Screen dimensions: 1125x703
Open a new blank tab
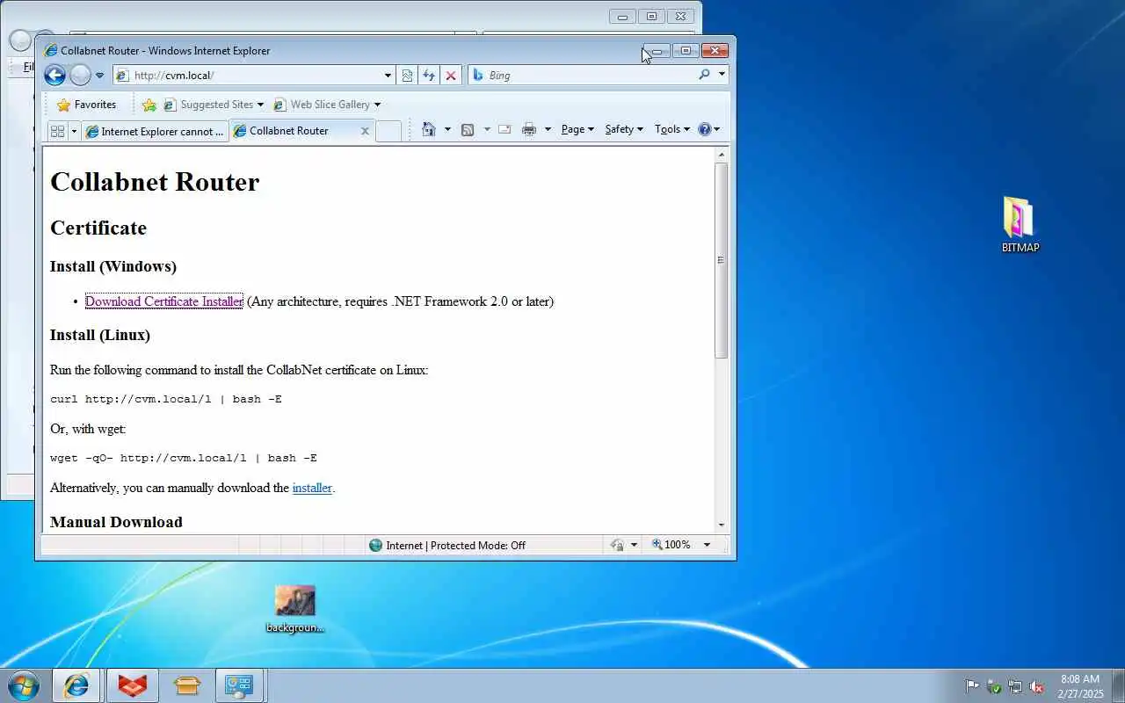pos(388,131)
